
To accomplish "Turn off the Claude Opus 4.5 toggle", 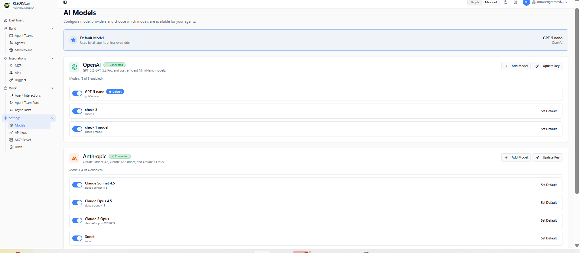I will 77,203.
